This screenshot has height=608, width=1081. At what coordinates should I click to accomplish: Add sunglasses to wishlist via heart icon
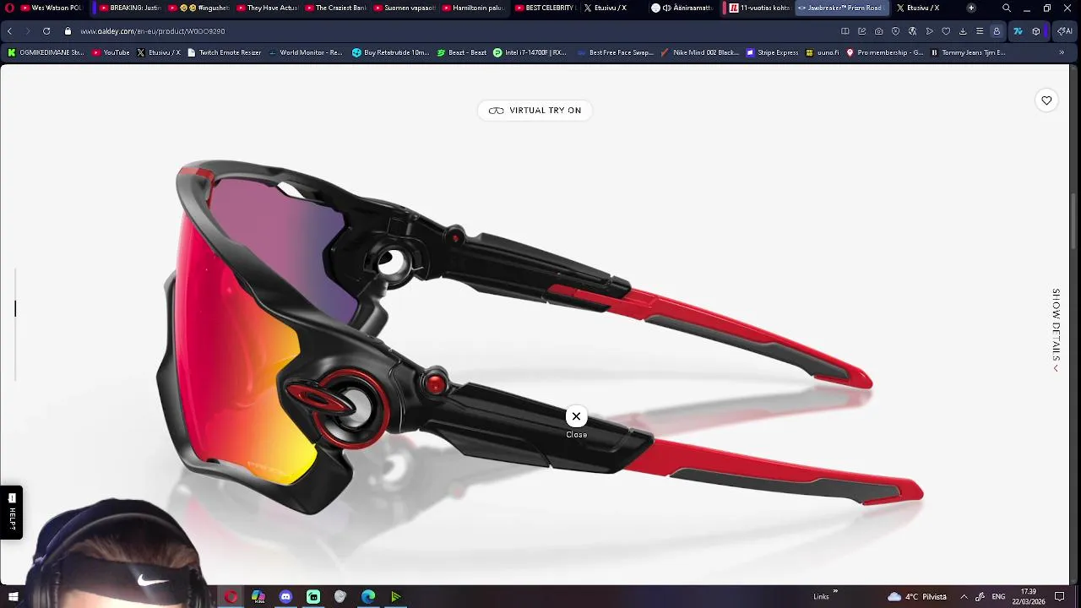tap(1046, 100)
